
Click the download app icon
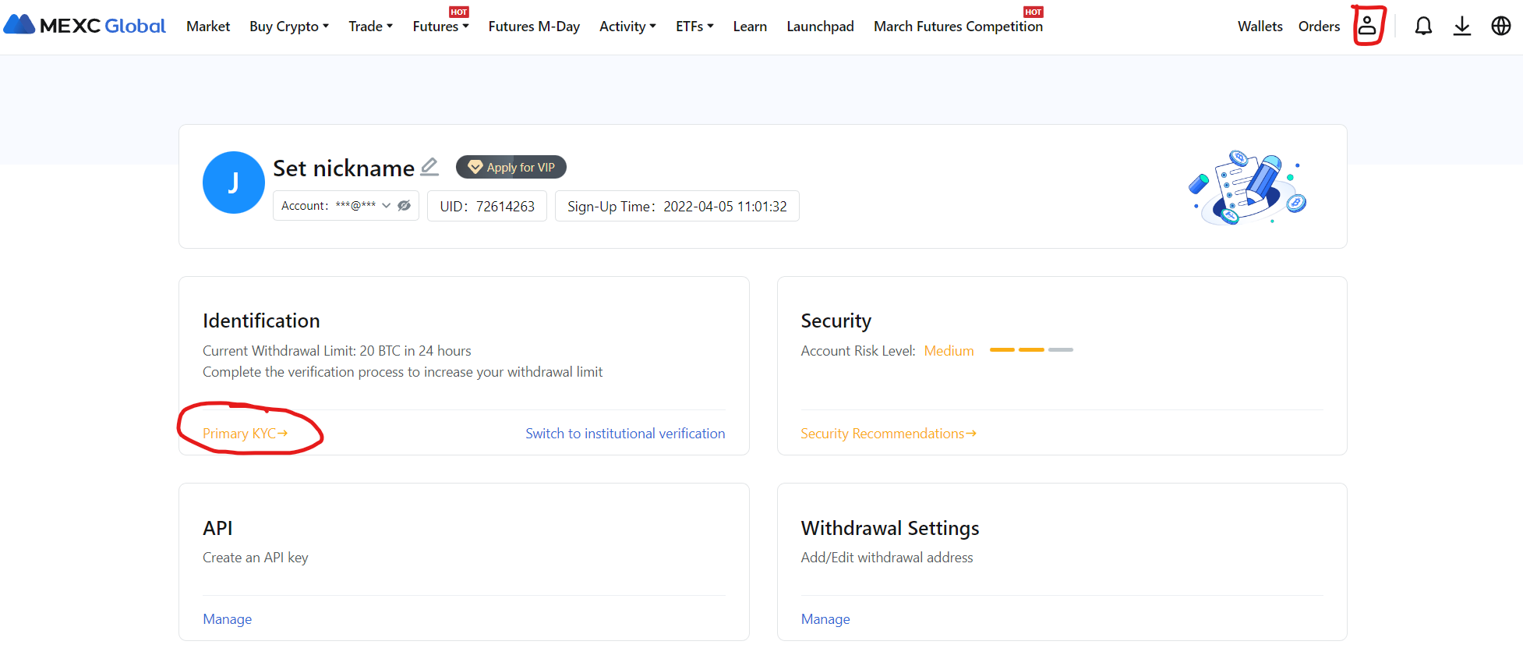(x=1462, y=26)
